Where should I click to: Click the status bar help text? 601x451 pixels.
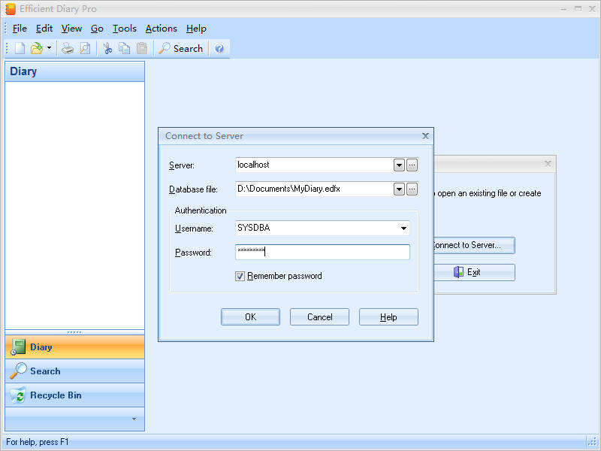[37, 442]
